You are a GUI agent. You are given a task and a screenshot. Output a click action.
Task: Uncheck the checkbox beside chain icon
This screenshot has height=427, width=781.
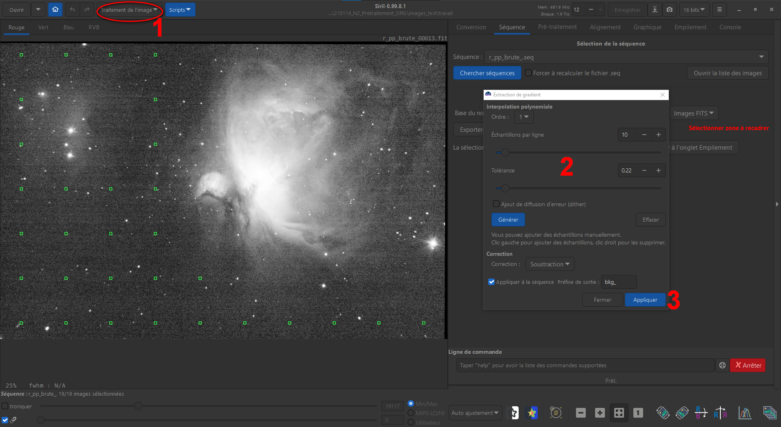tap(5, 420)
